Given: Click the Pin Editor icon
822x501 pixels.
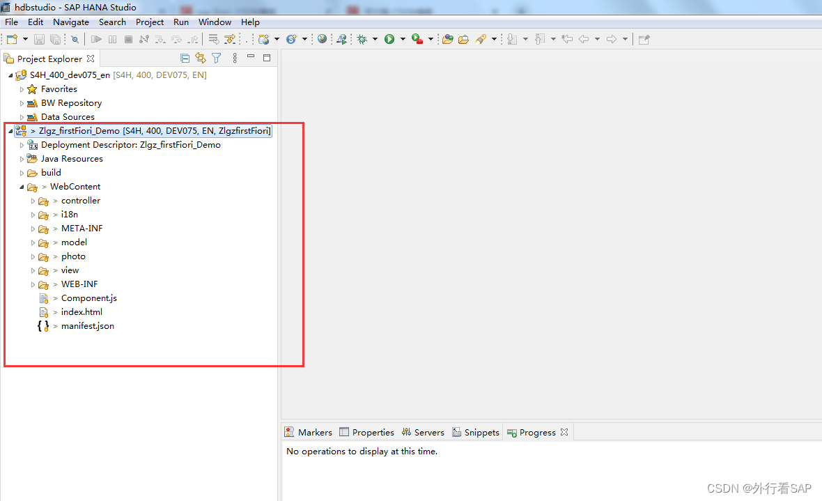Looking at the screenshot, I should 644,39.
